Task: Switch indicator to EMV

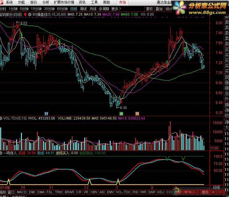Action: coord(110,192)
